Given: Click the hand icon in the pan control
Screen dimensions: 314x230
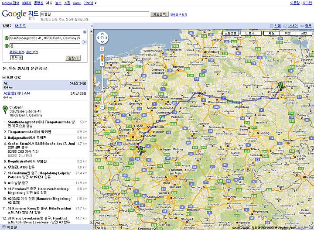Looking at the screenshot, I should (x=102, y=38).
